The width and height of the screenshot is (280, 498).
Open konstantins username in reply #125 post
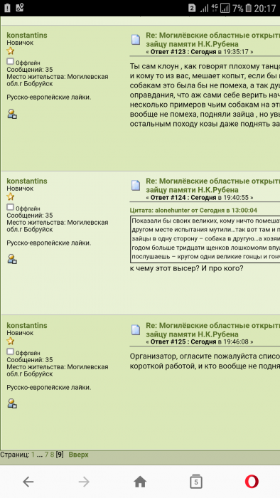(x=27, y=326)
